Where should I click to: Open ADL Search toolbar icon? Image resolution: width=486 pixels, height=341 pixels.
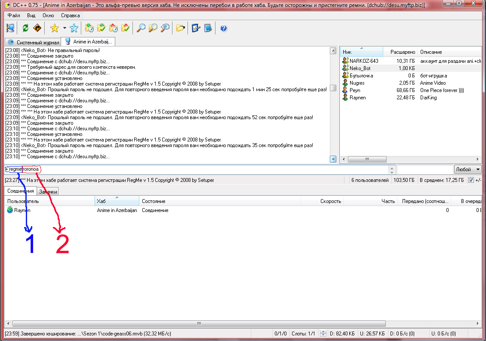tap(153, 28)
